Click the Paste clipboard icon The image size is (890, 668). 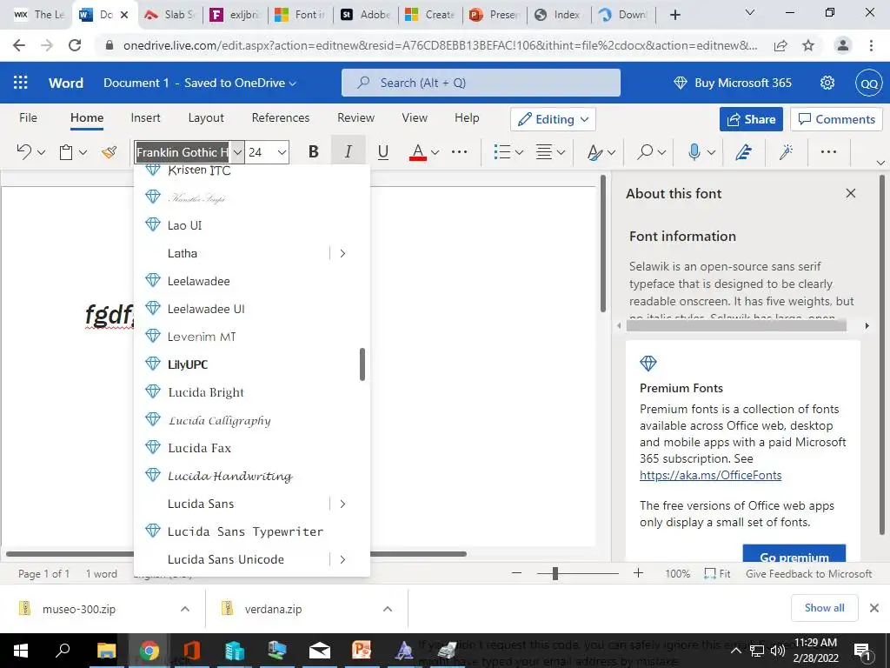tap(66, 151)
